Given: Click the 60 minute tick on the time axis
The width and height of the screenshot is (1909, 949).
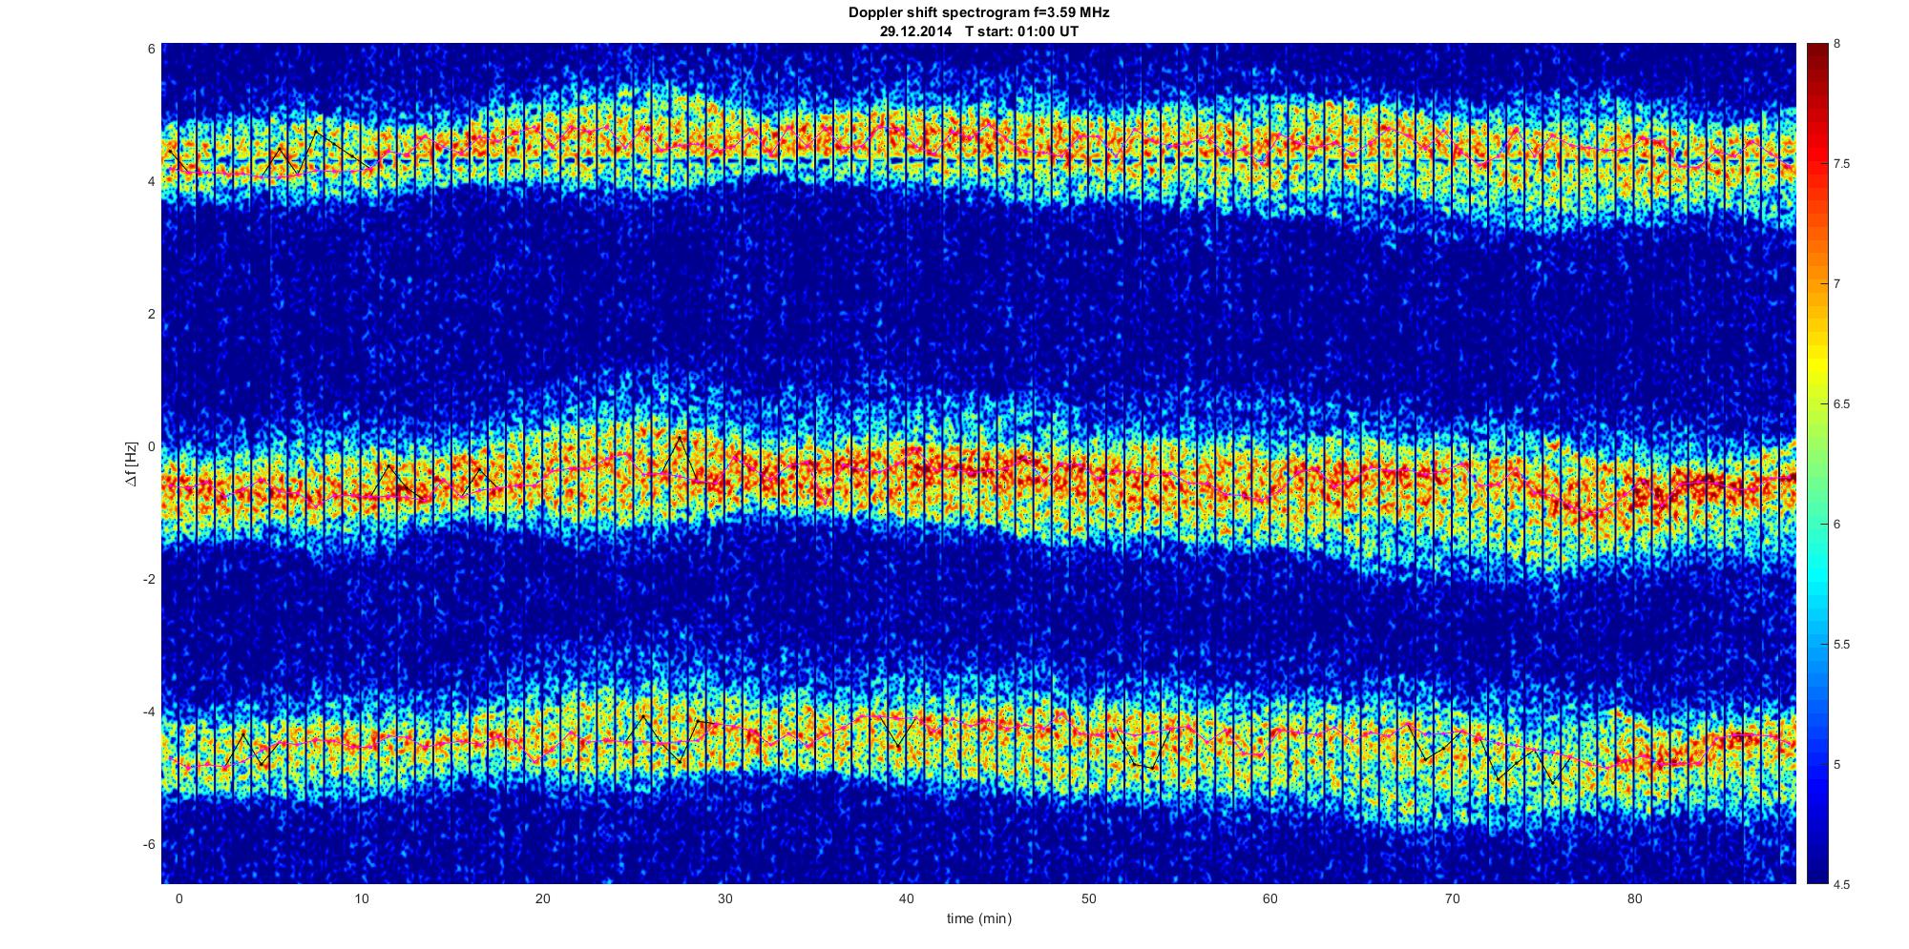Looking at the screenshot, I should 1270,898.
